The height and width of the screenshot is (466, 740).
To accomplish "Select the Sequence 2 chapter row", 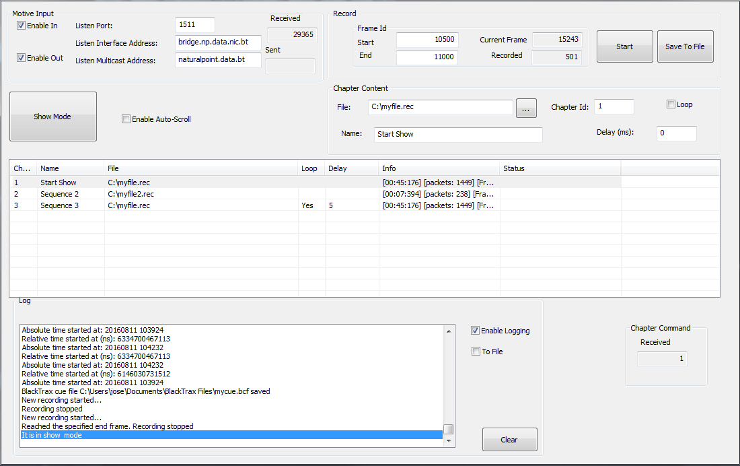I will click(x=59, y=194).
